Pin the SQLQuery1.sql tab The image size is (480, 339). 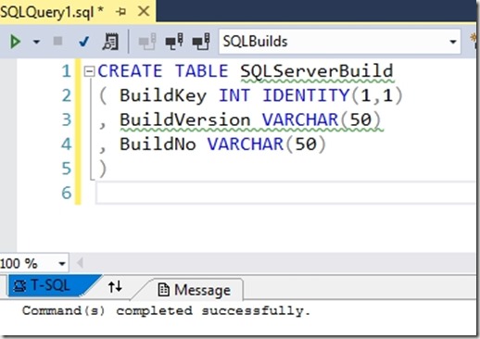tap(120, 12)
